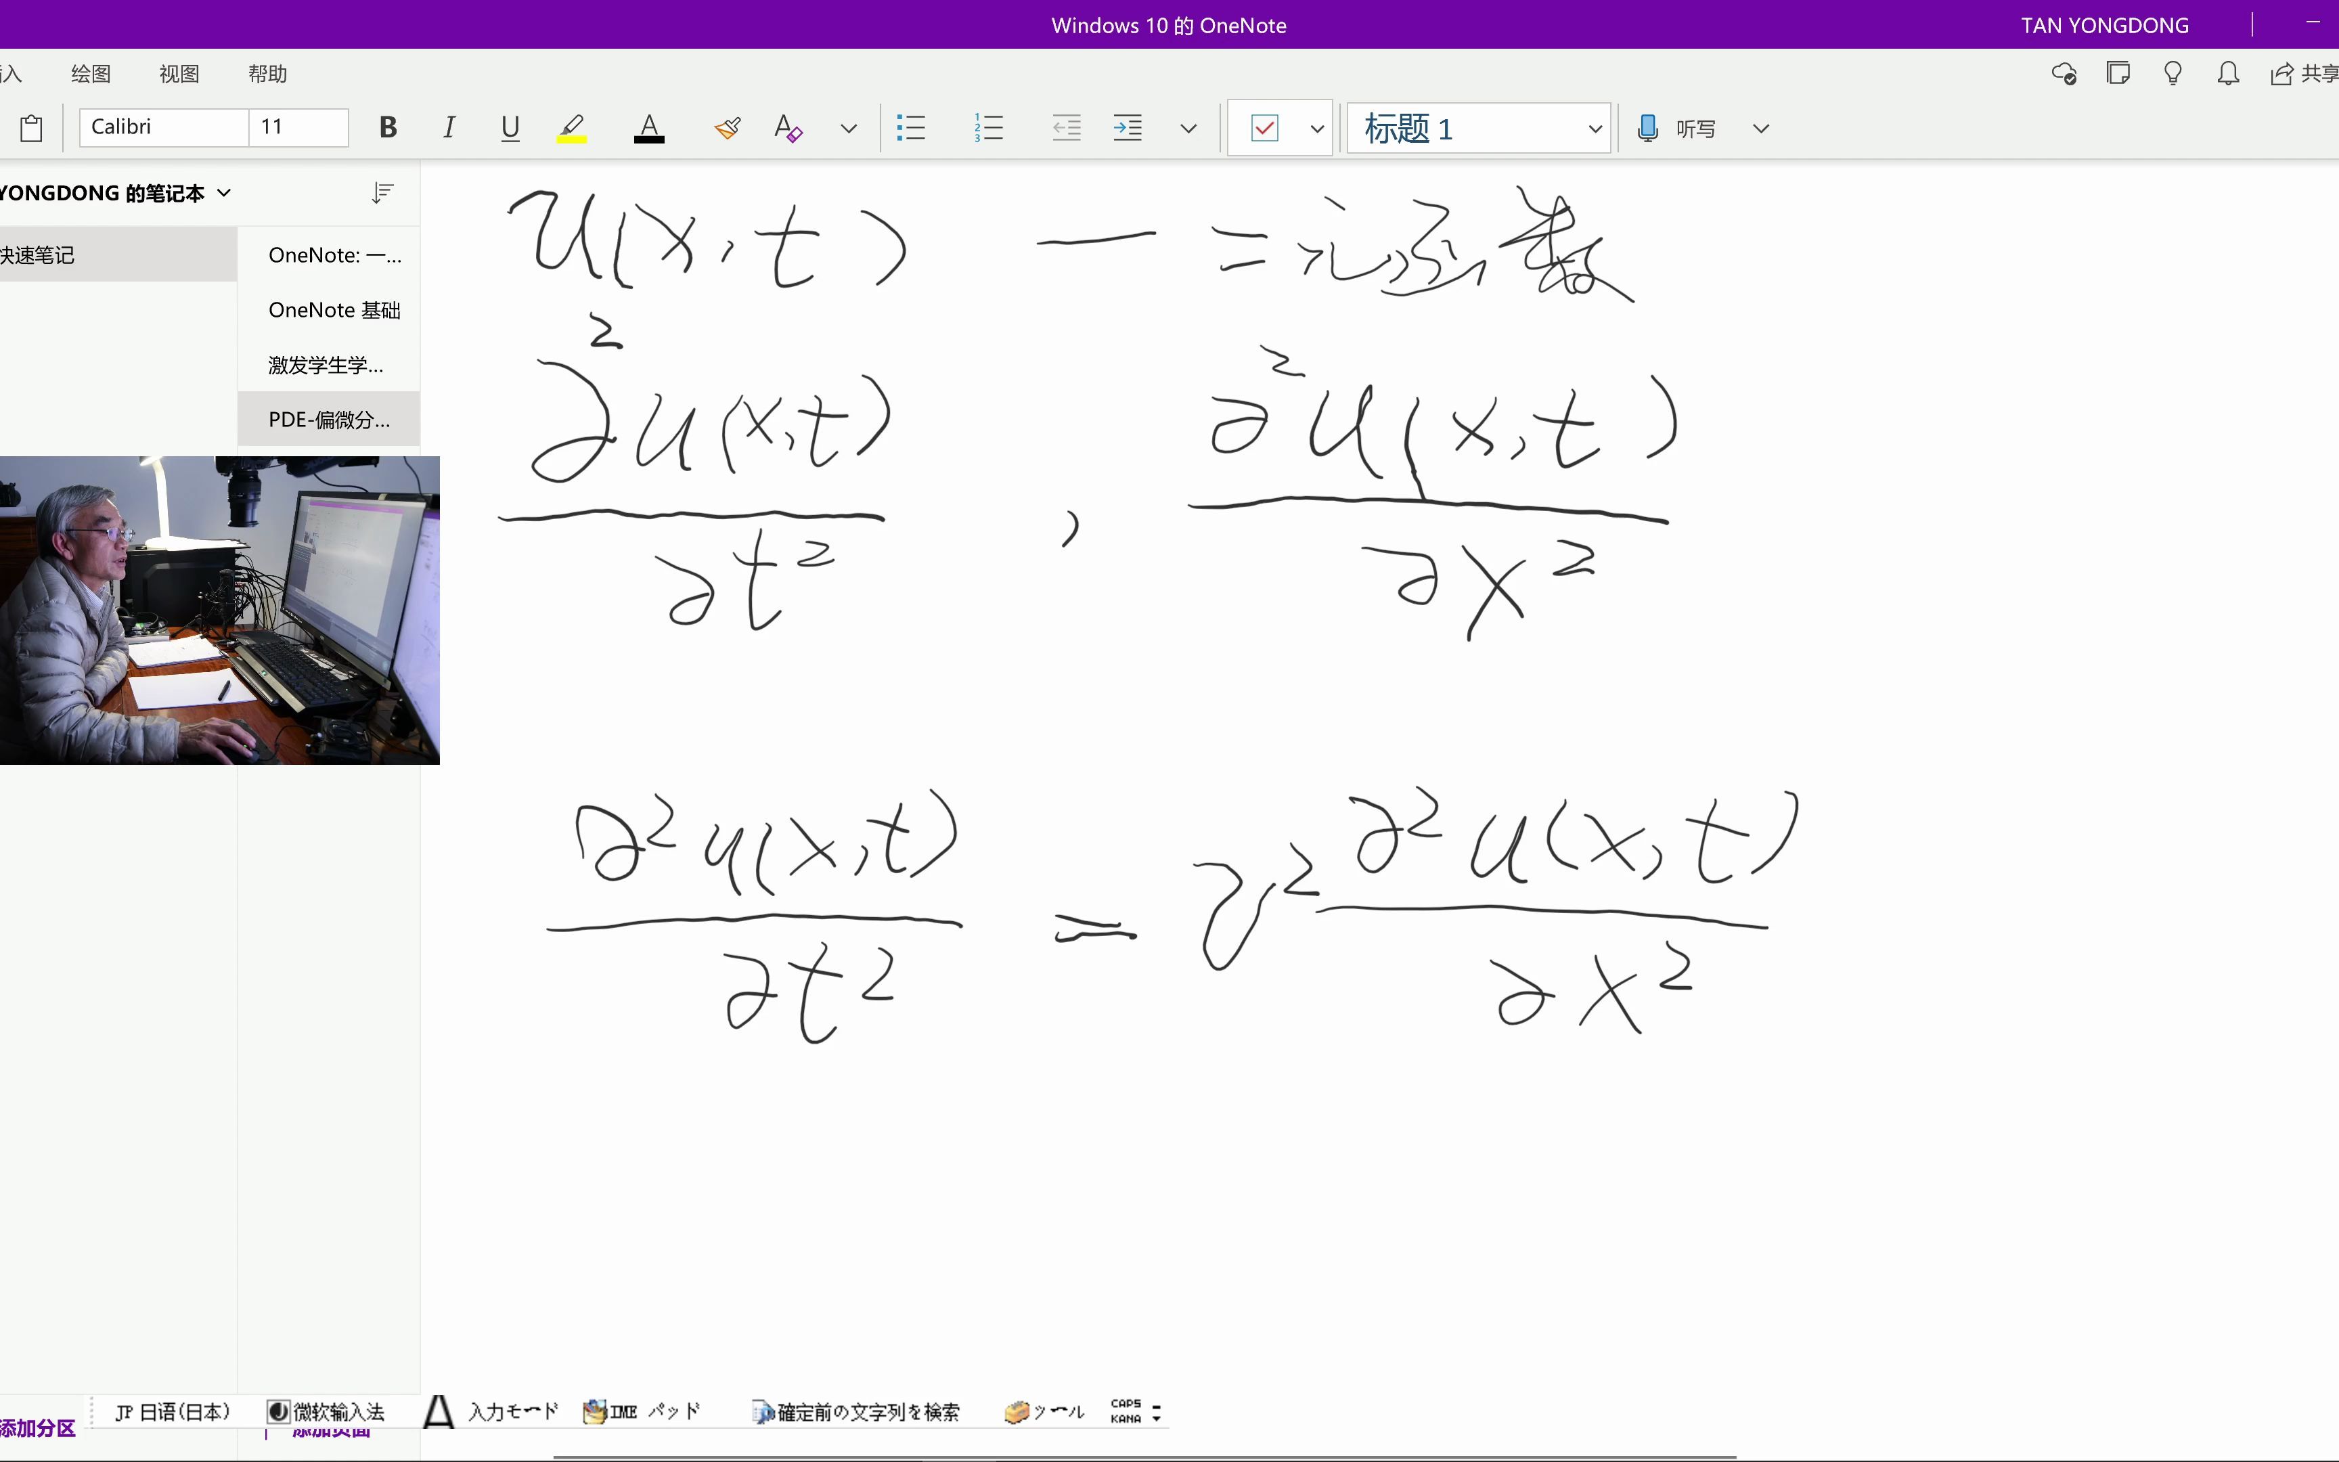The height and width of the screenshot is (1462, 2339).
Task: Click the decrease indent icon
Action: (x=1066, y=128)
